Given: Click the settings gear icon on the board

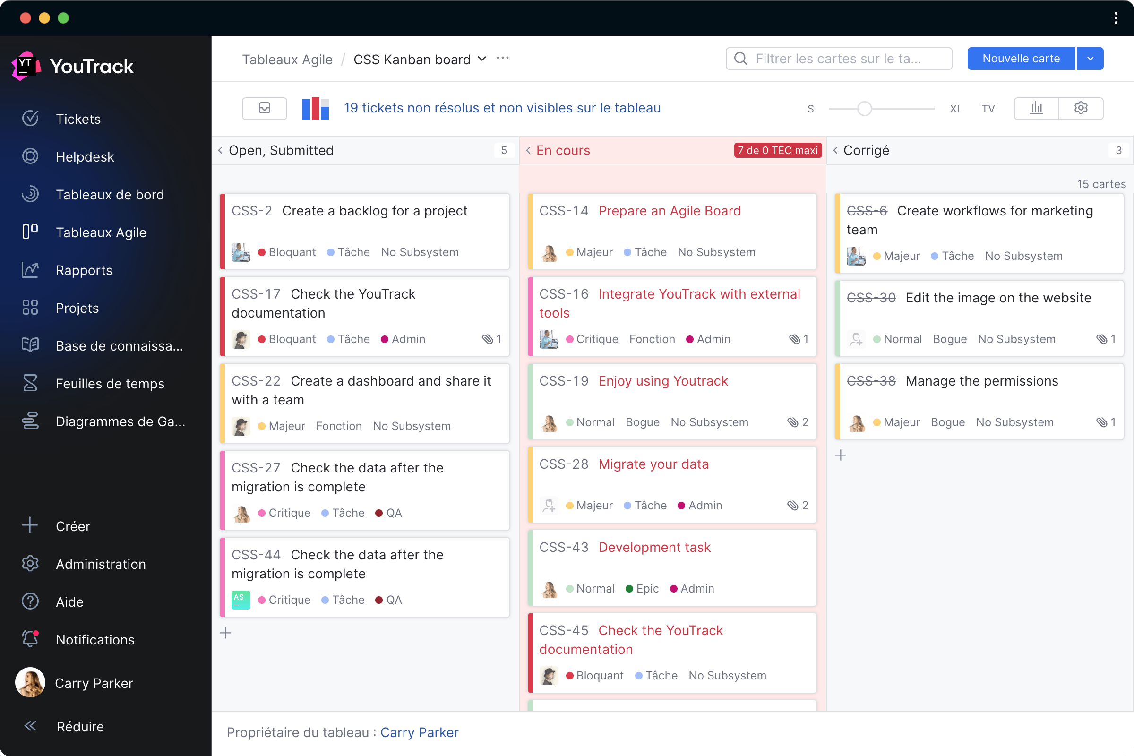Looking at the screenshot, I should [1080, 108].
